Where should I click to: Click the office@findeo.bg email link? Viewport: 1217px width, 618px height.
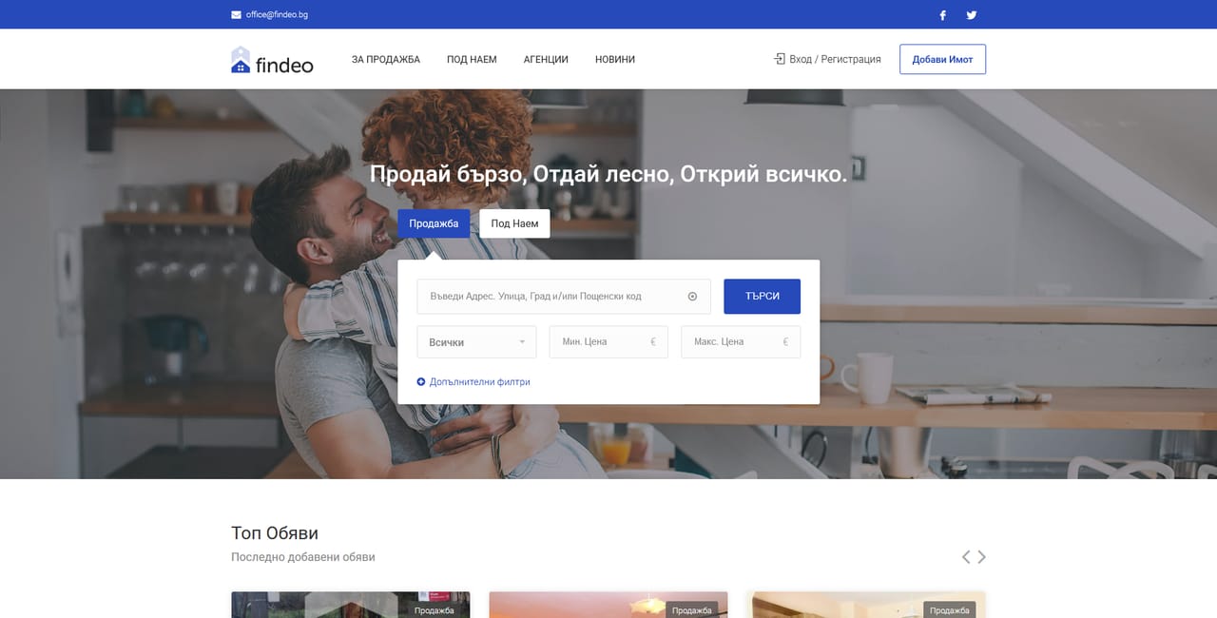click(x=277, y=15)
